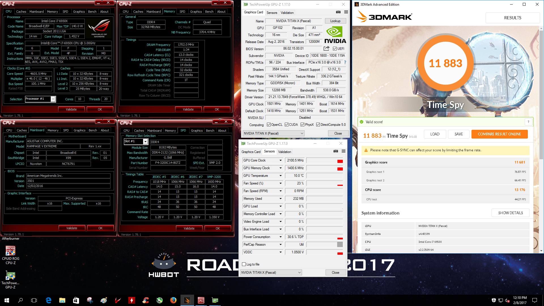Enable the Log to file checkbox
Image resolution: width=544 pixels, height=306 pixels.
244,264
